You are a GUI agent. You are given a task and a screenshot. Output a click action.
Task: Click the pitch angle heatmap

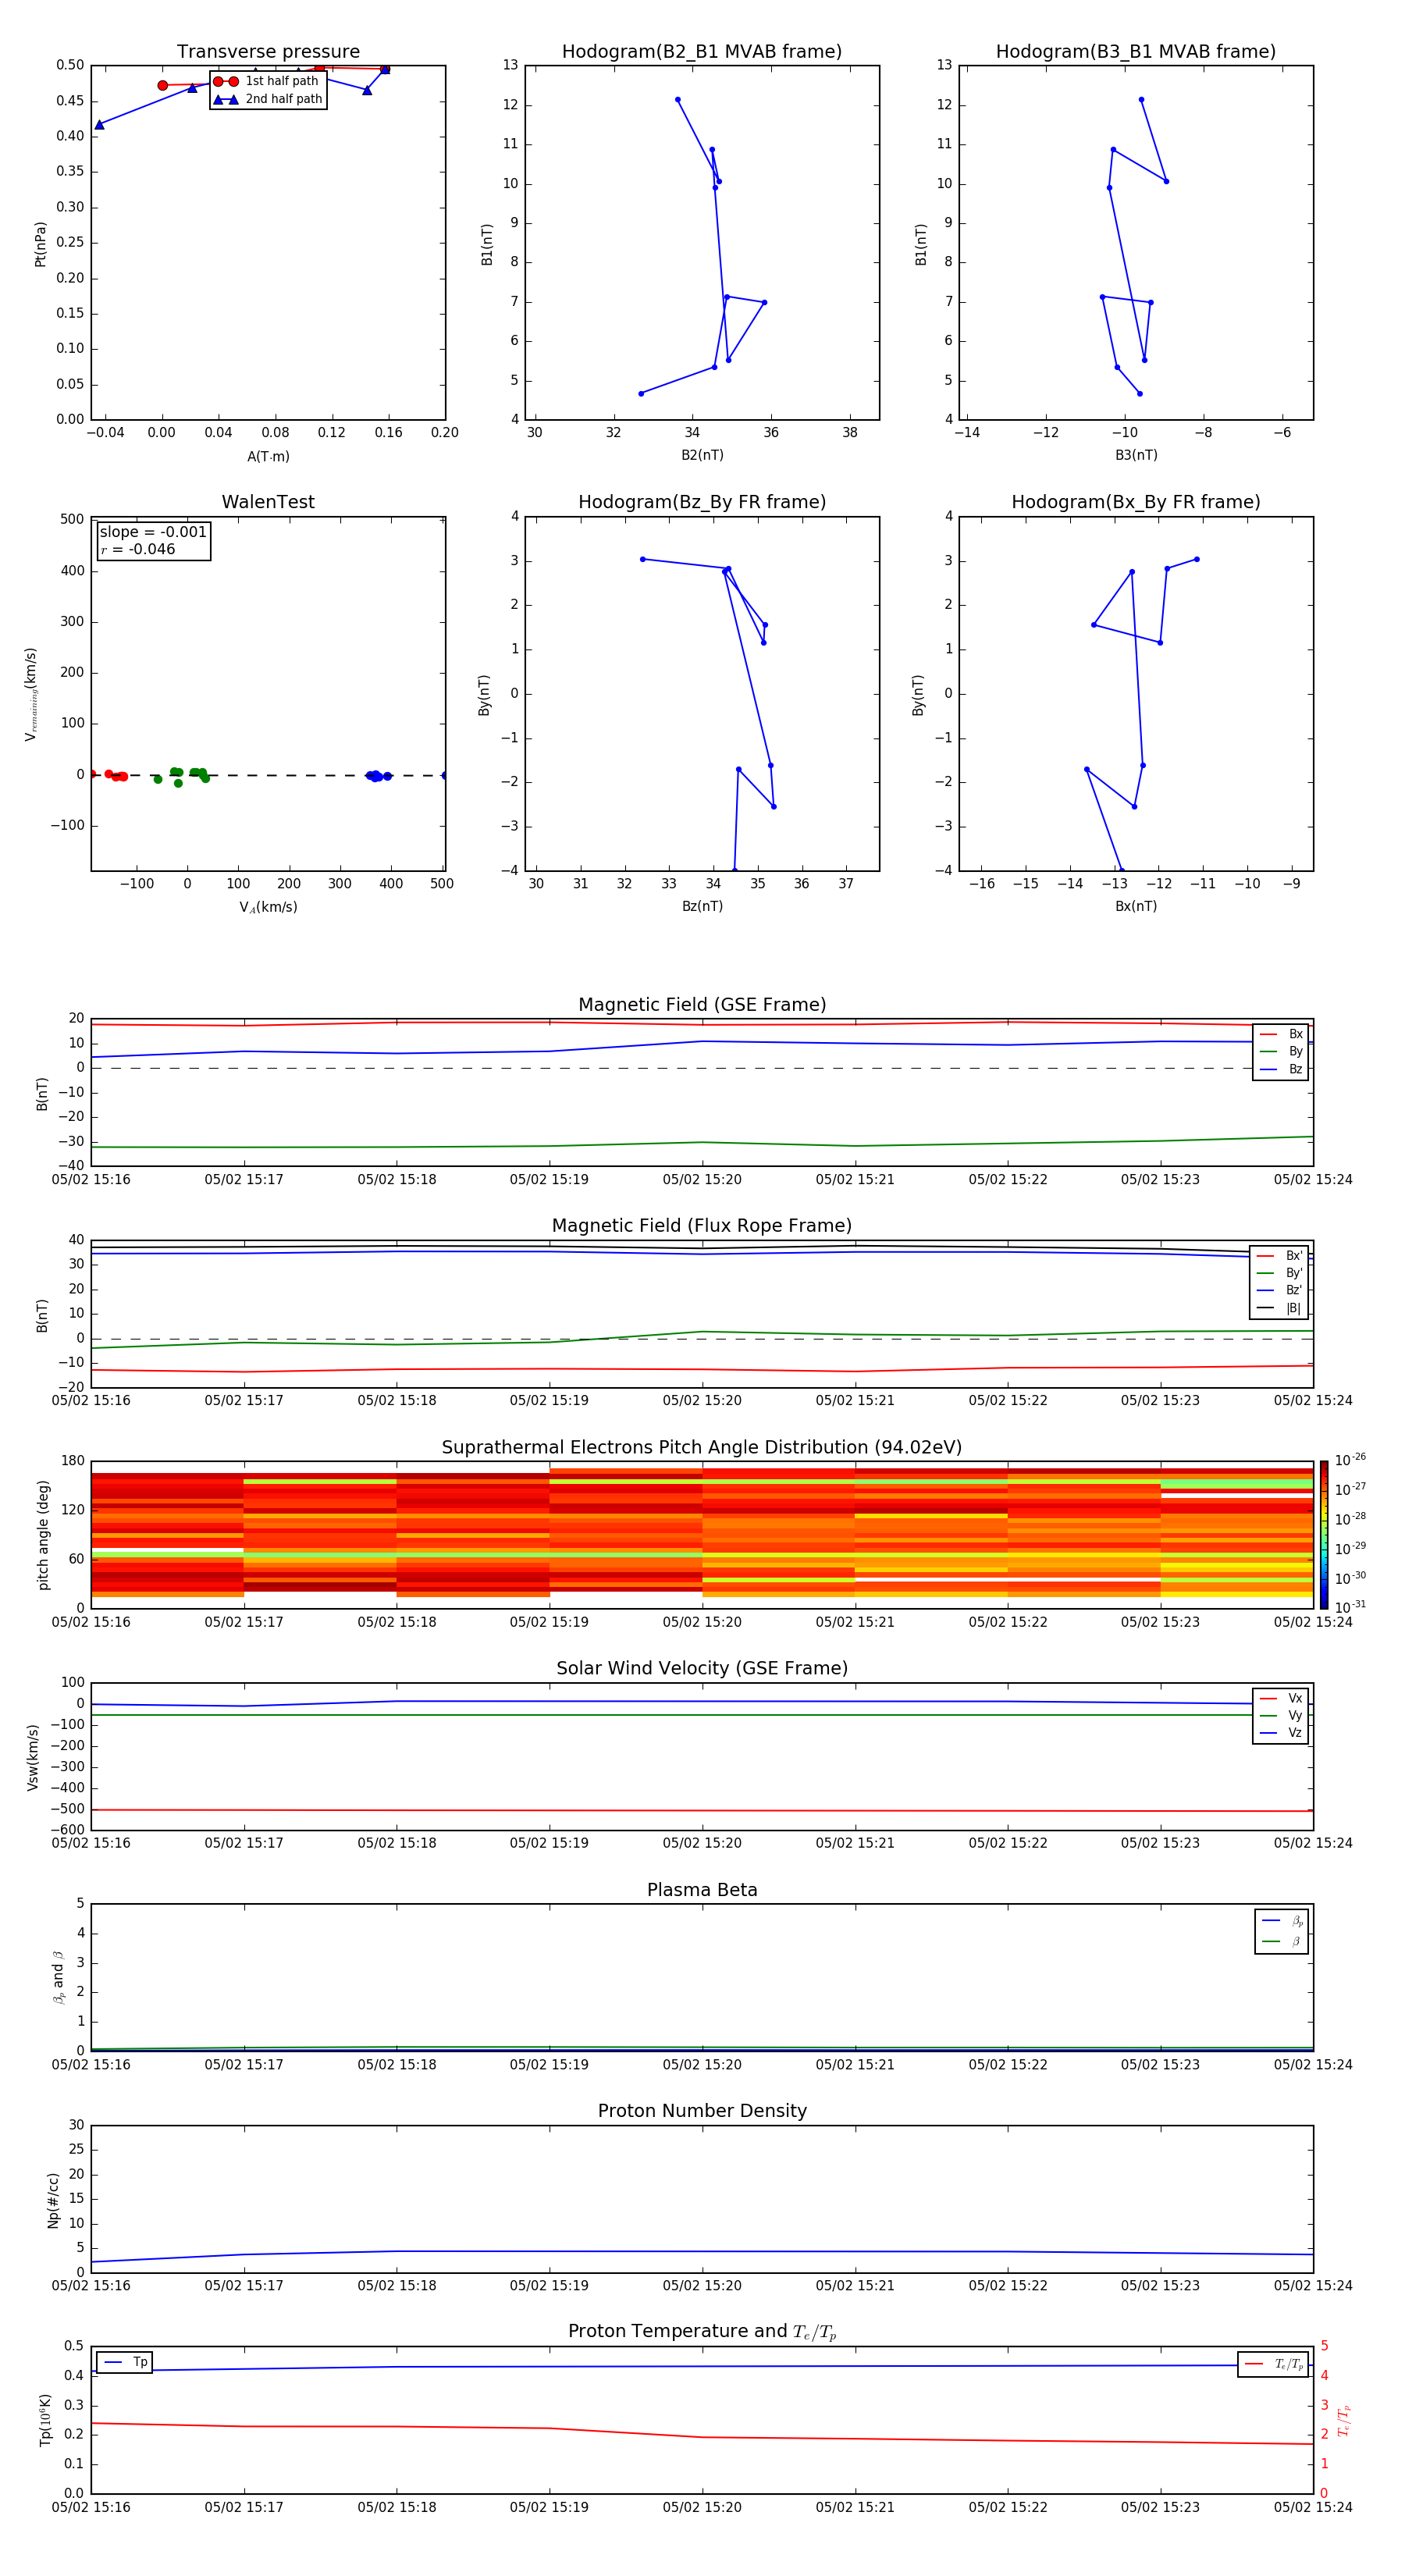pos(702,1535)
